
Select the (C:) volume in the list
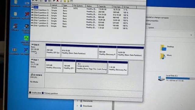[x=36, y=7]
